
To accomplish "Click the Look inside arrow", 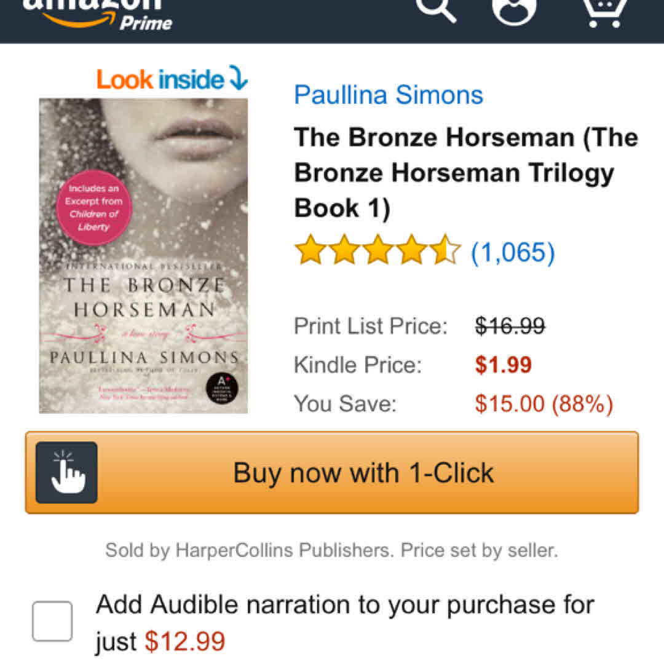I will tap(237, 79).
